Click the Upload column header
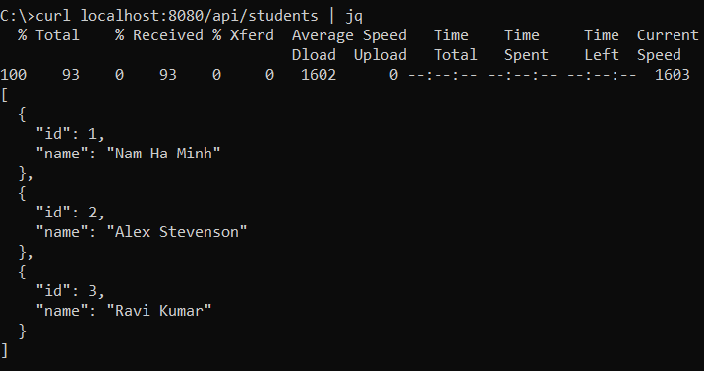 [380, 55]
